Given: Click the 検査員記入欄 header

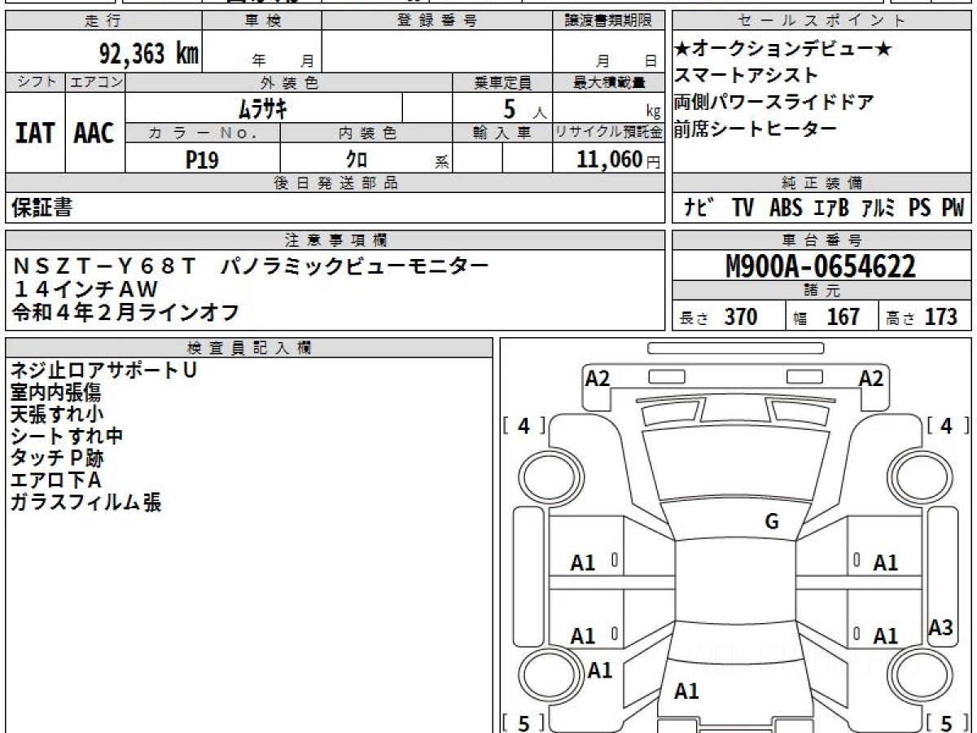Looking at the screenshot, I should click(249, 348).
